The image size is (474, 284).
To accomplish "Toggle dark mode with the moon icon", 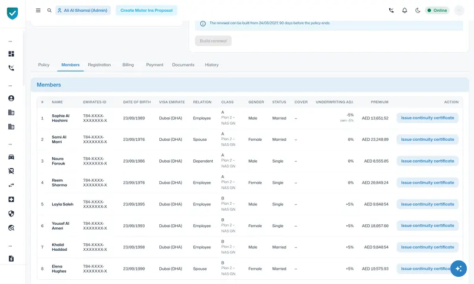I will point(418,10).
